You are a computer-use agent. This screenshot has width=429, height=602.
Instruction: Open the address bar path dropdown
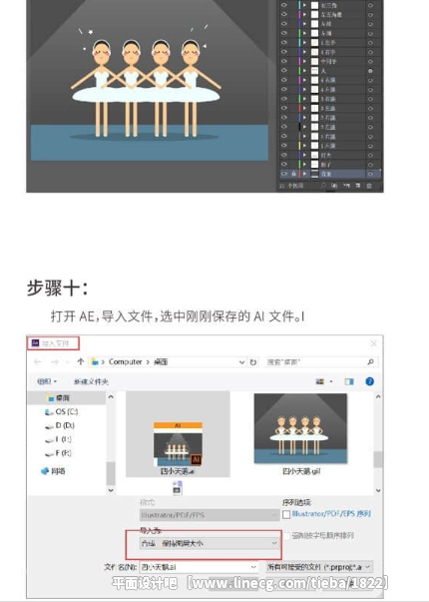click(241, 362)
